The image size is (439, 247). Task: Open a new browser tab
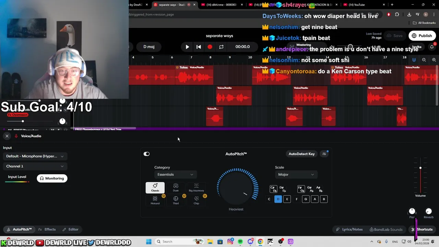pyautogui.click(x=392, y=5)
